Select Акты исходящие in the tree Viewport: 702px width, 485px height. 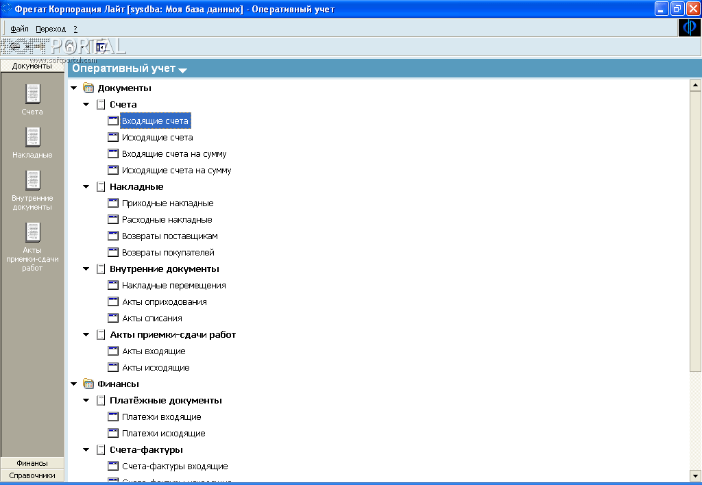point(156,368)
